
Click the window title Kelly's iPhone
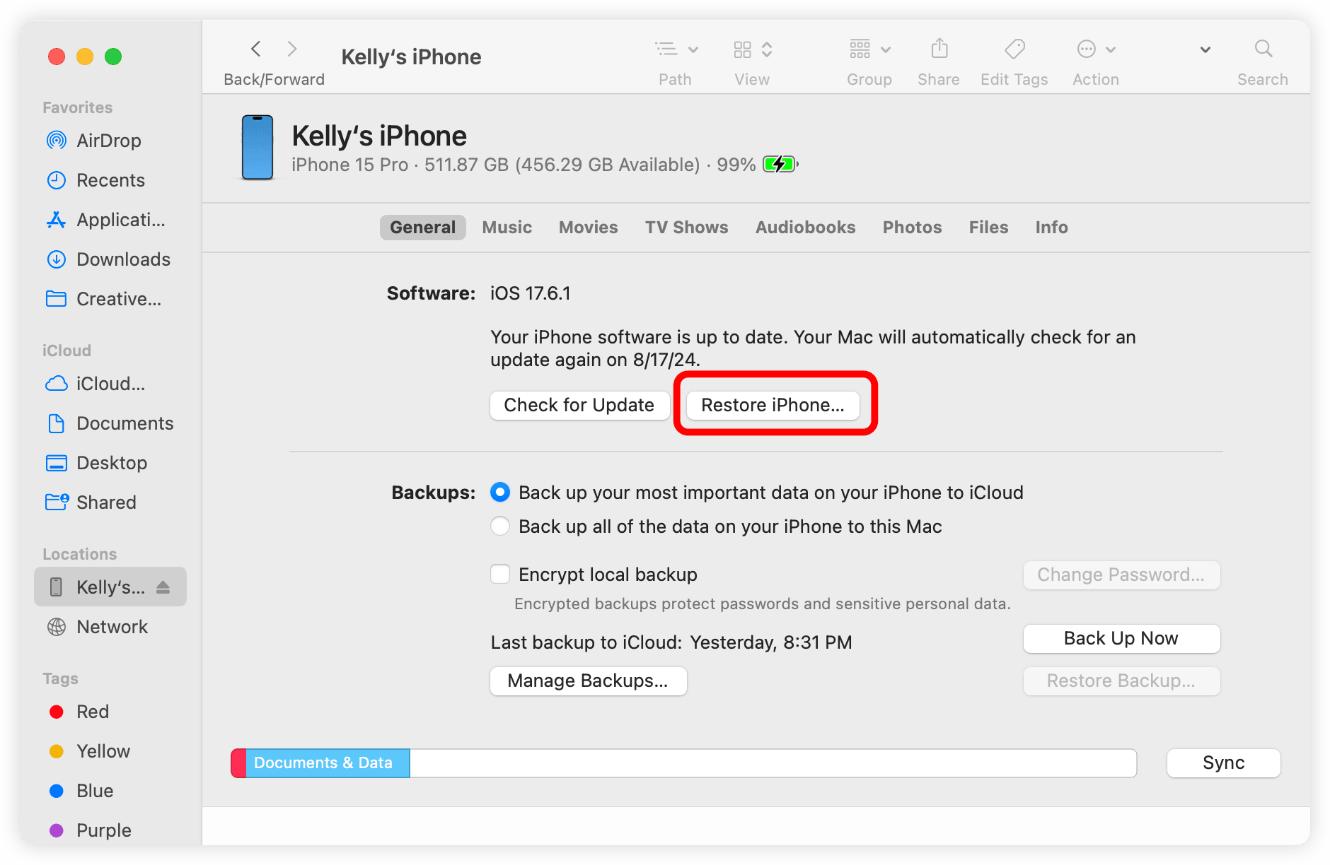click(x=411, y=57)
